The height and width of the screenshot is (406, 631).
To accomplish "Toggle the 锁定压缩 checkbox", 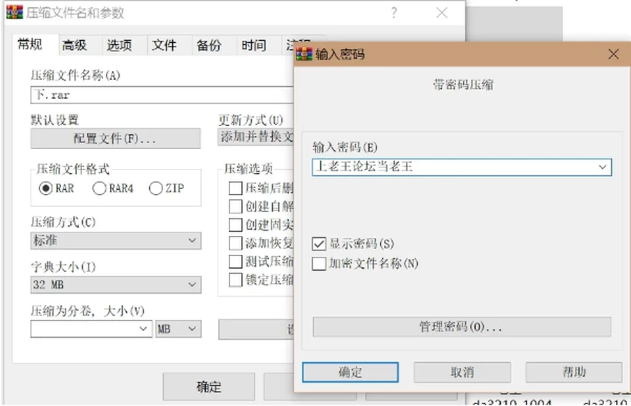I will [x=235, y=280].
